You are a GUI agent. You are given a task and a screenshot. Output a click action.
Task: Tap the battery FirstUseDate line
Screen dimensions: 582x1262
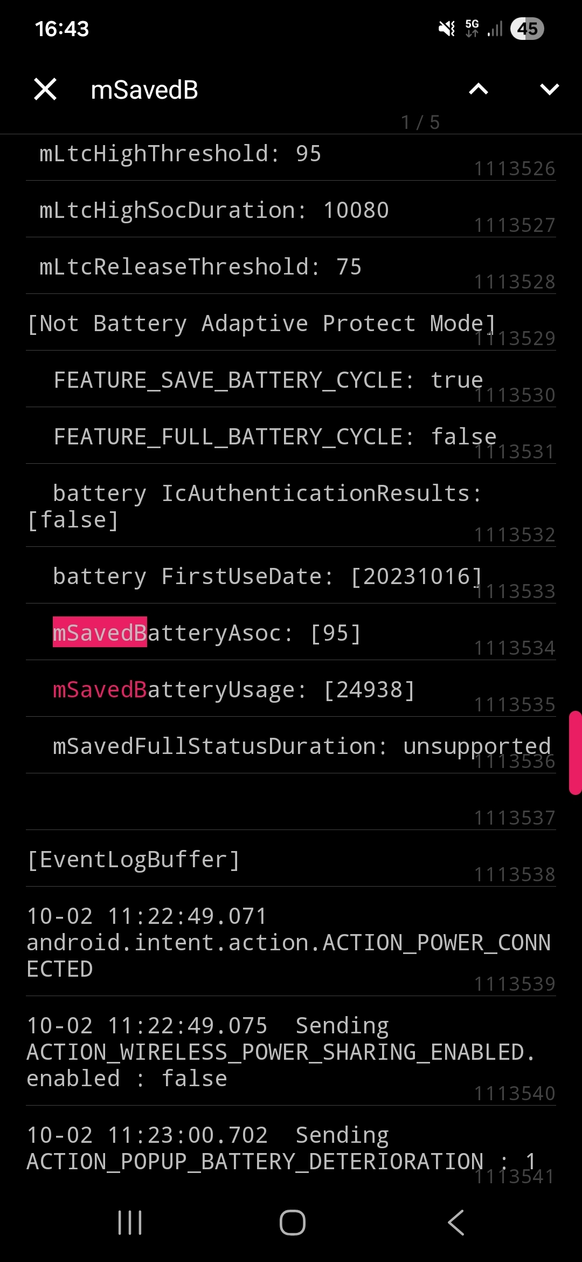(267, 577)
